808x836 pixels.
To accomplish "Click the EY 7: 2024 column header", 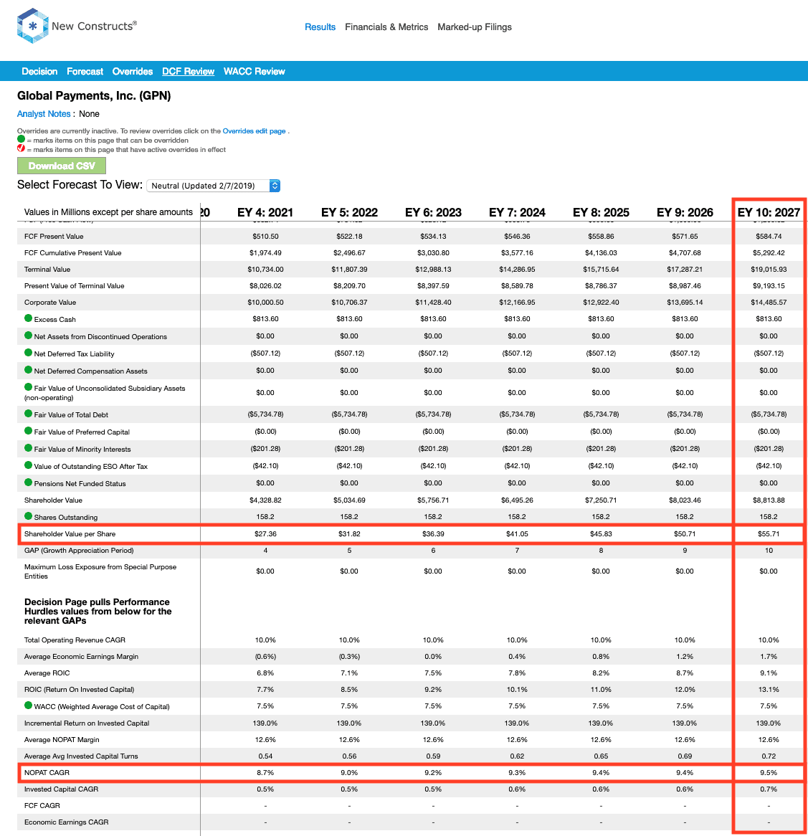I will pyautogui.click(x=517, y=212).
